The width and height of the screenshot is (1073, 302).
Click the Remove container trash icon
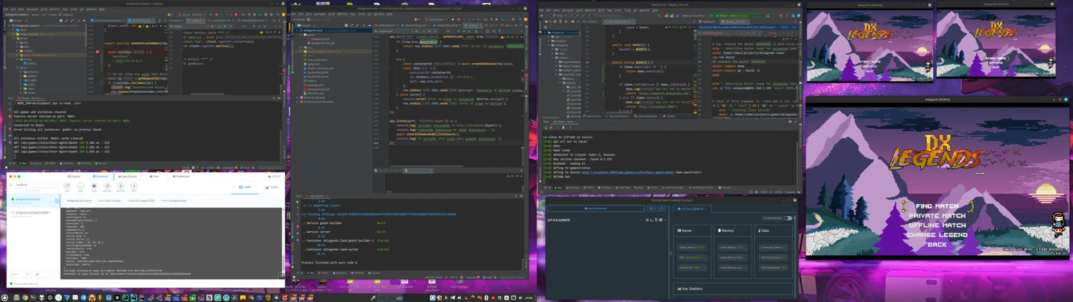[121, 186]
